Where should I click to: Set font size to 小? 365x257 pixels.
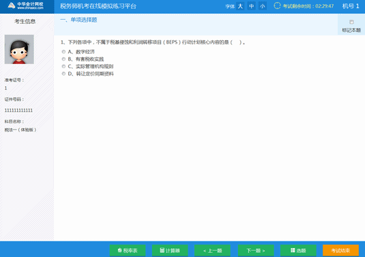pos(263,6)
